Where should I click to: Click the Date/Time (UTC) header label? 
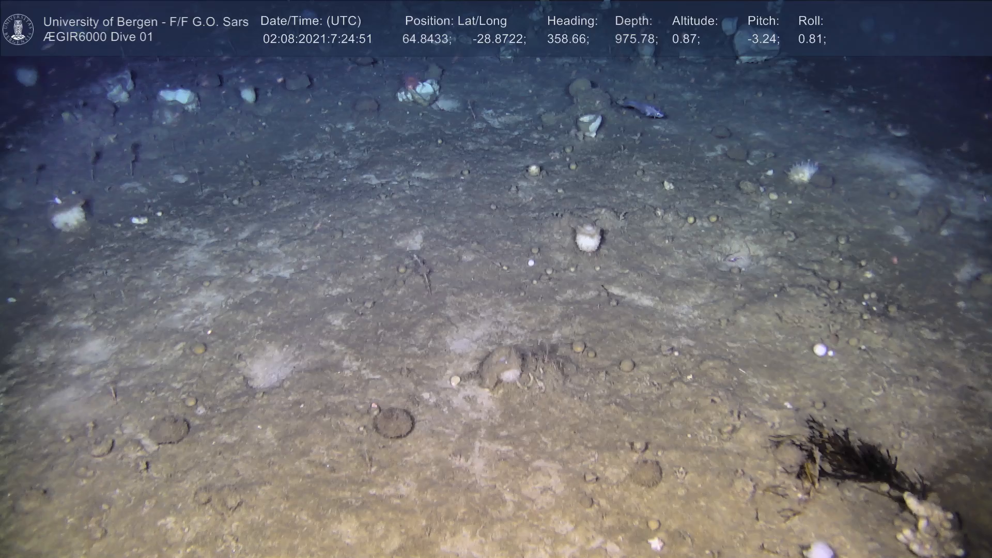pyautogui.click(x=311, y=21)
